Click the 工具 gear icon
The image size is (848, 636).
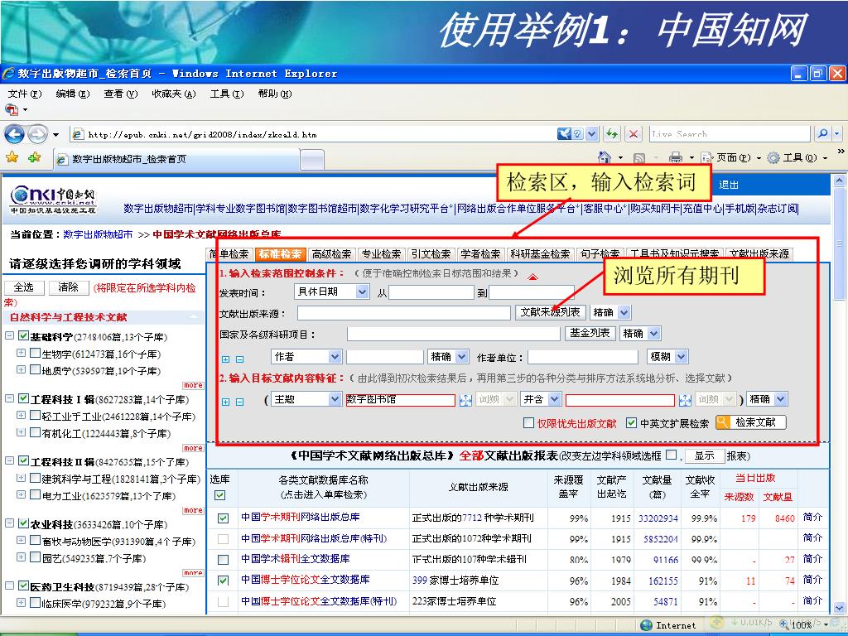click(x=774, y=157)
